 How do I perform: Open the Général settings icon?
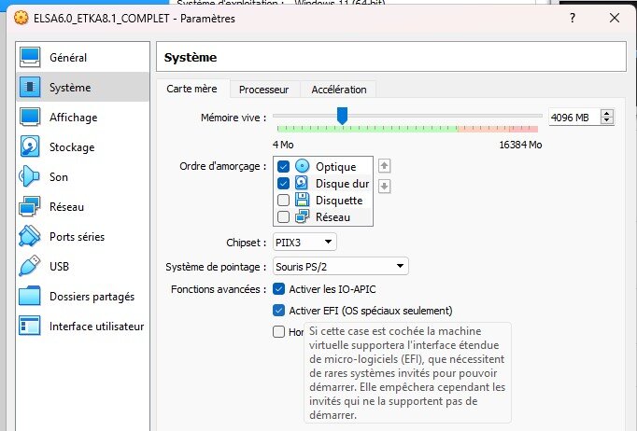click(x=30, y=57)
